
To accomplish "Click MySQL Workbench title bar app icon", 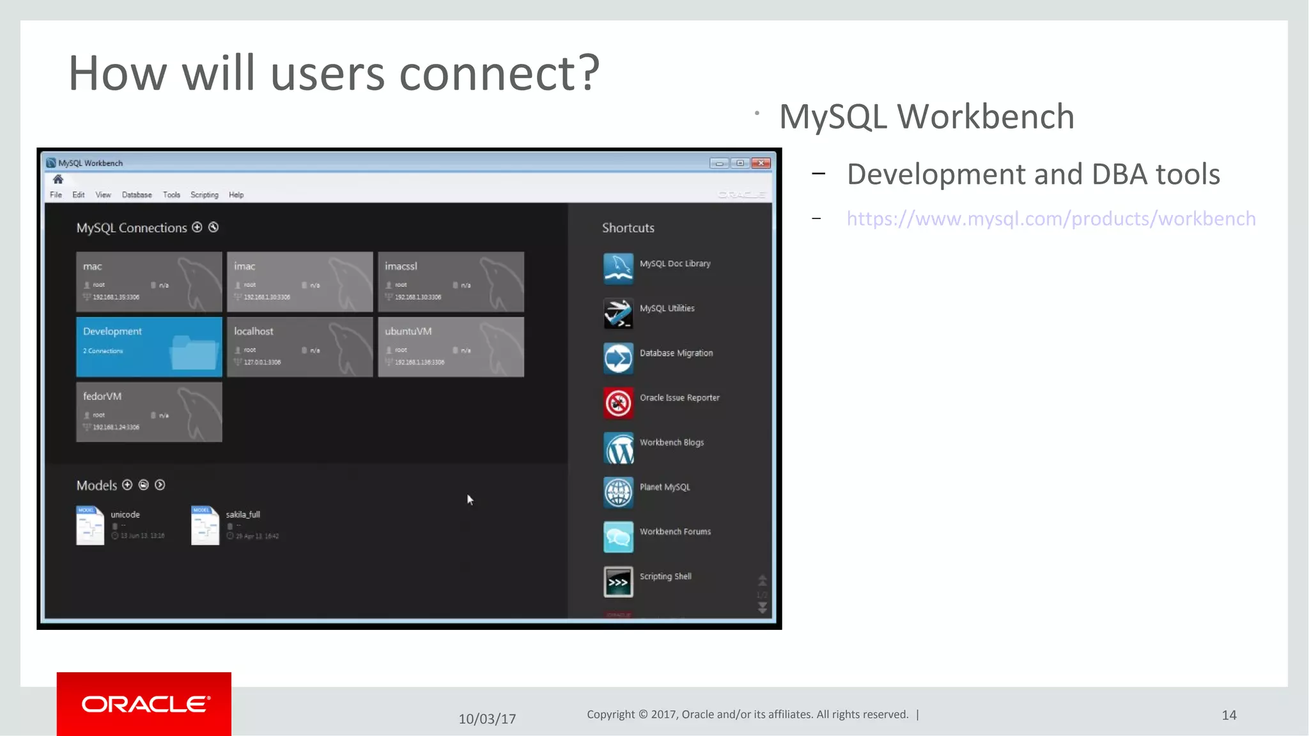I will click(51, 163).
